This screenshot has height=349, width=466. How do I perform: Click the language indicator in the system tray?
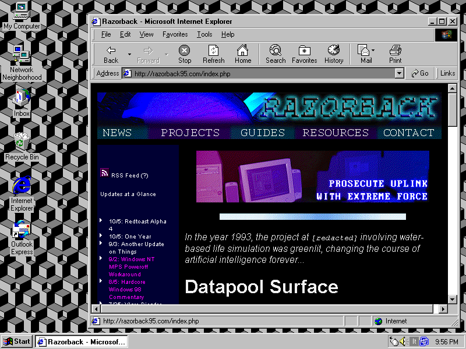(x=414, y=341)
